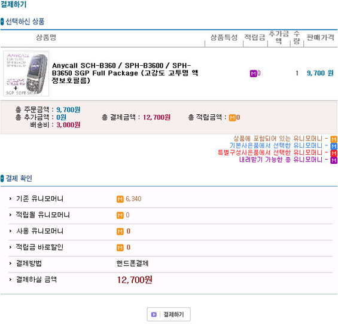Click the 판매가격 column header
The height and width of the screenshot is (324, 338).
[x=320, y=38]
